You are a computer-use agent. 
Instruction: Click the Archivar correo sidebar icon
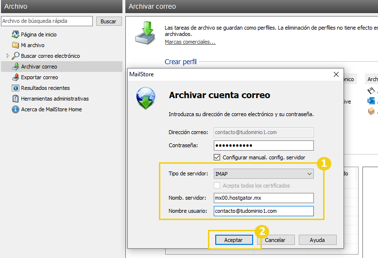pos(16,67)
